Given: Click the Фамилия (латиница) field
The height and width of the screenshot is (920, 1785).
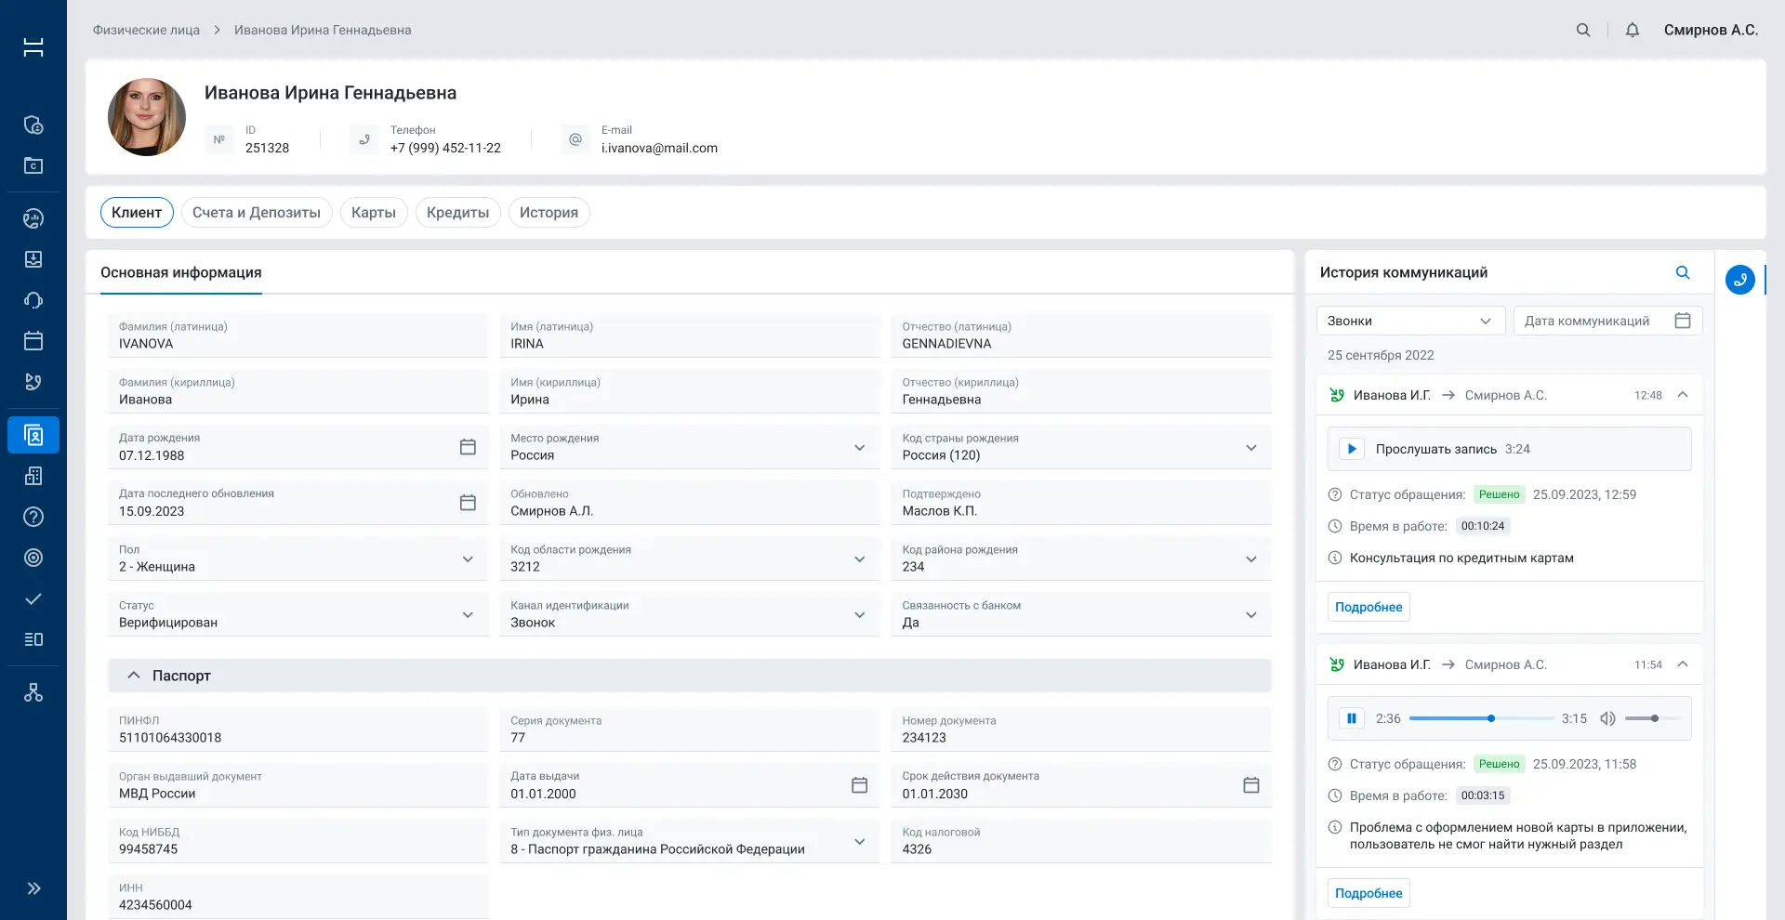Looking at the screenshot, I should 297,335.
